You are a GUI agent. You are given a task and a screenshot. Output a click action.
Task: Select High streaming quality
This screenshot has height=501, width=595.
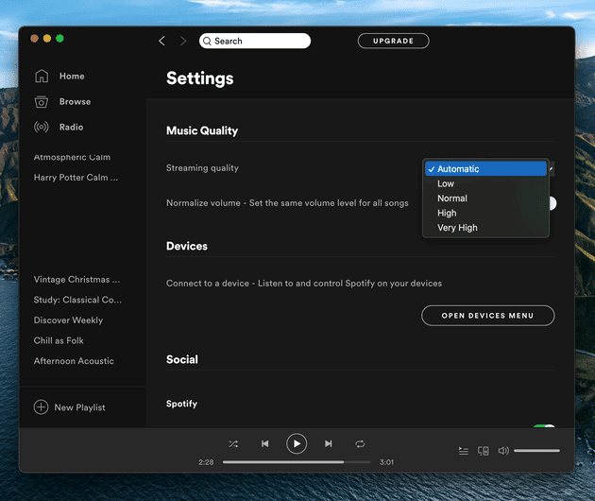(485, 213)
